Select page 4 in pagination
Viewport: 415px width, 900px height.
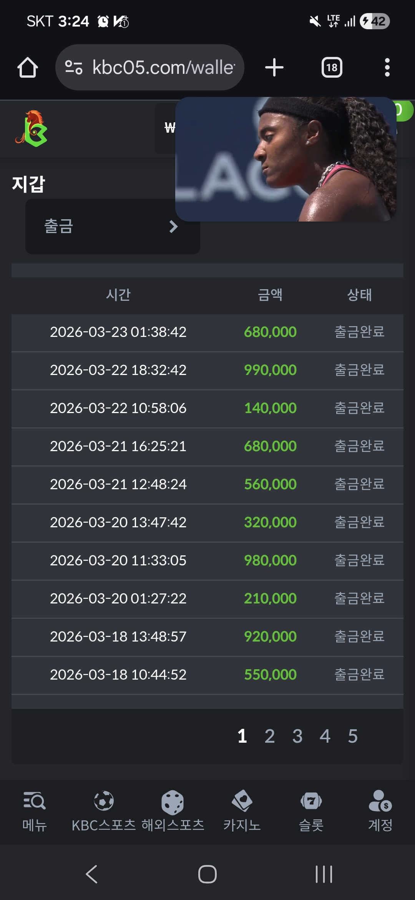click(x=325, y=736)
